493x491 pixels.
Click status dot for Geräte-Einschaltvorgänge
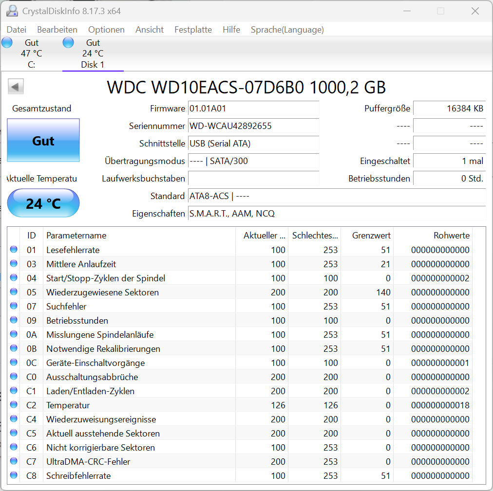(x=14, y=363)
